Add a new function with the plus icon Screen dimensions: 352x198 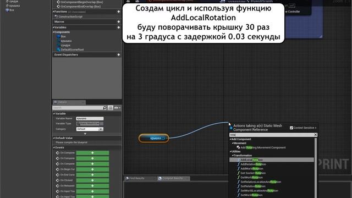tap(119, 12)
